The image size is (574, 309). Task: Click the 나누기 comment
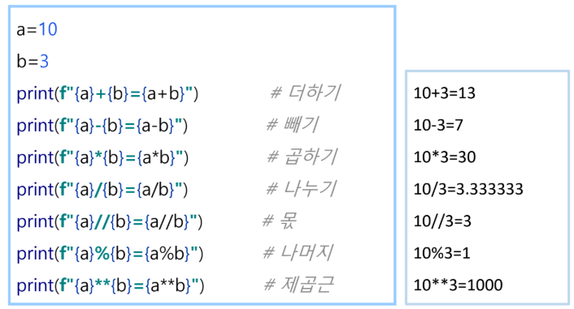pyautogui.click(x=301, y=189)
